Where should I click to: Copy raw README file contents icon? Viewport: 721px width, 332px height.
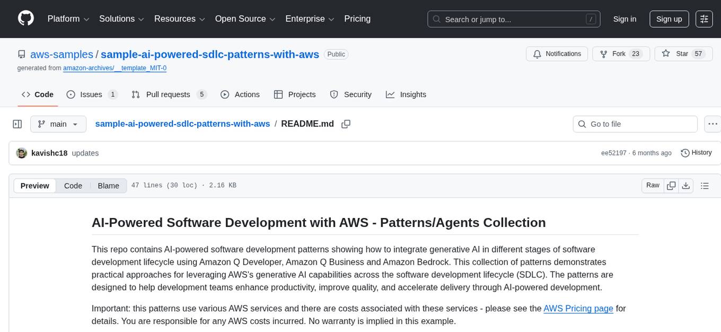[x=671, y=186]
